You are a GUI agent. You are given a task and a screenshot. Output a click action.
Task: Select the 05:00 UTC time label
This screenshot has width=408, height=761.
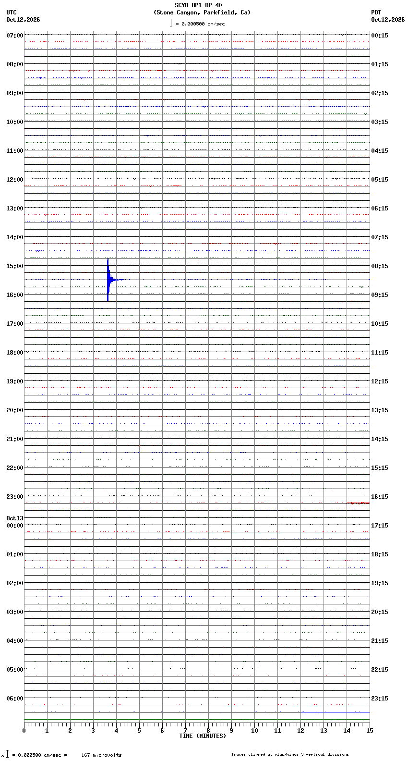click(x=15, y=670)
